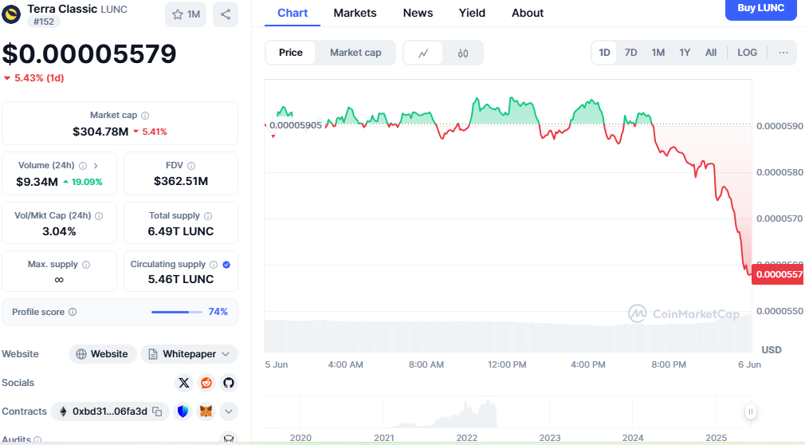Open the News tab
Viewport: 805px width, 445px height.
click(x=418, y=14)
